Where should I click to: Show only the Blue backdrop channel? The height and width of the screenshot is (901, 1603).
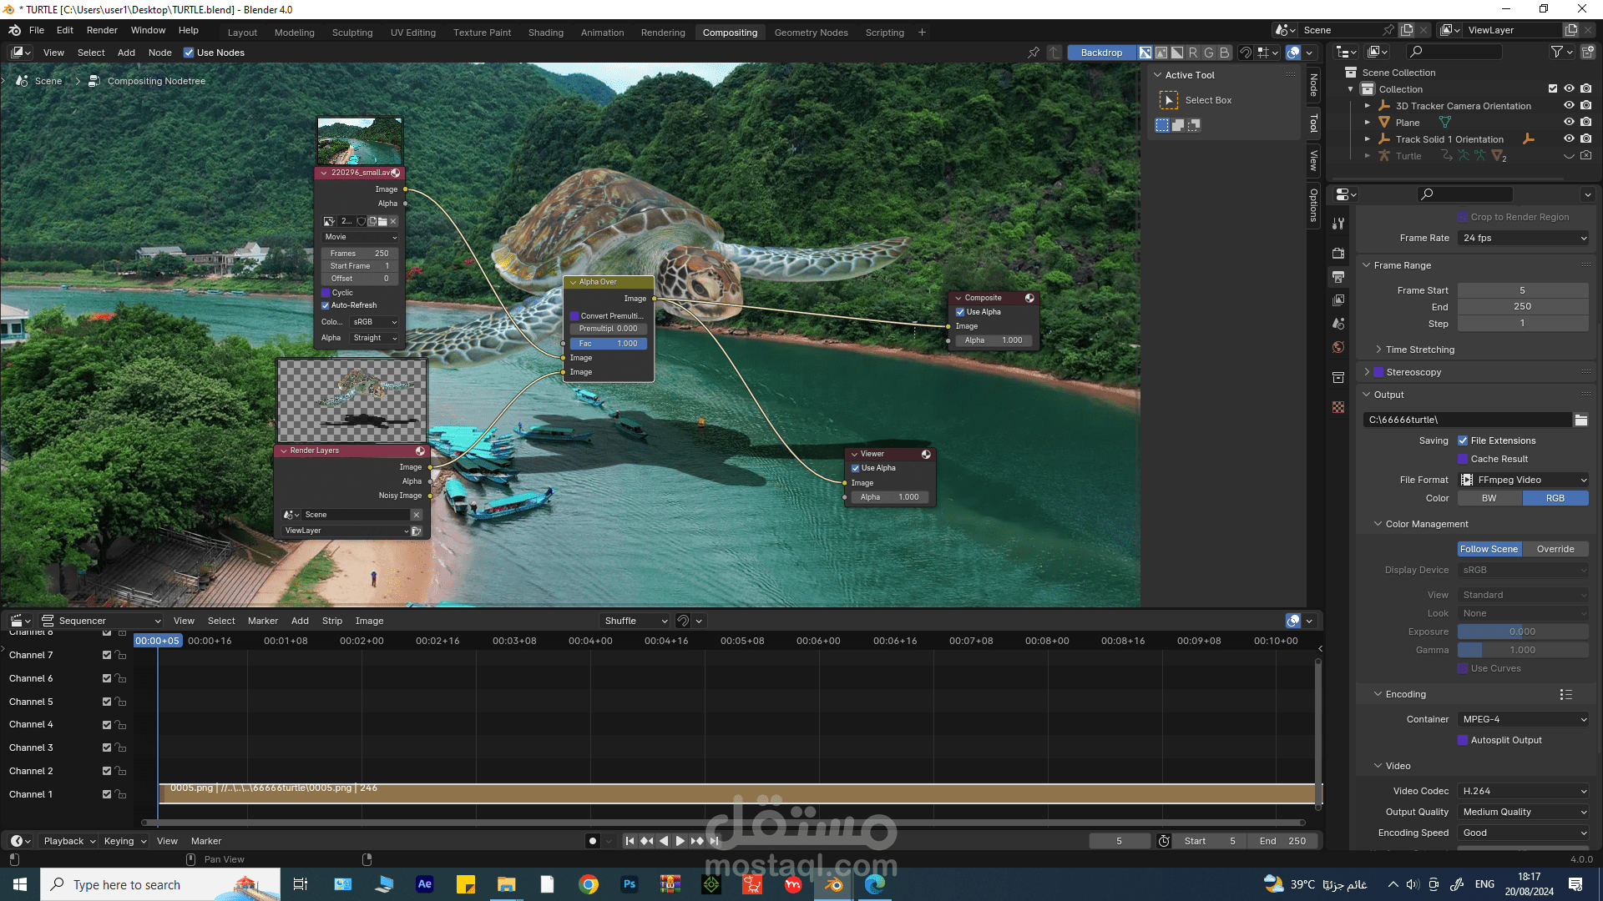coord(1225,53)
